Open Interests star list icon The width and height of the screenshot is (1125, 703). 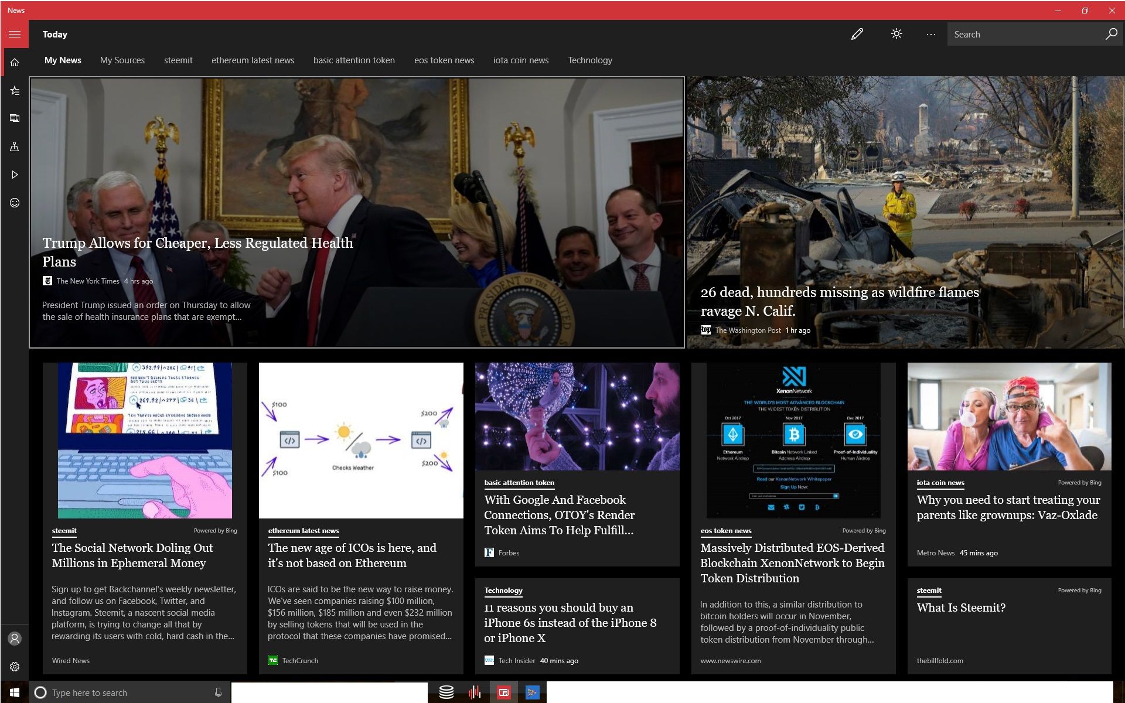(x=15, y=90)
